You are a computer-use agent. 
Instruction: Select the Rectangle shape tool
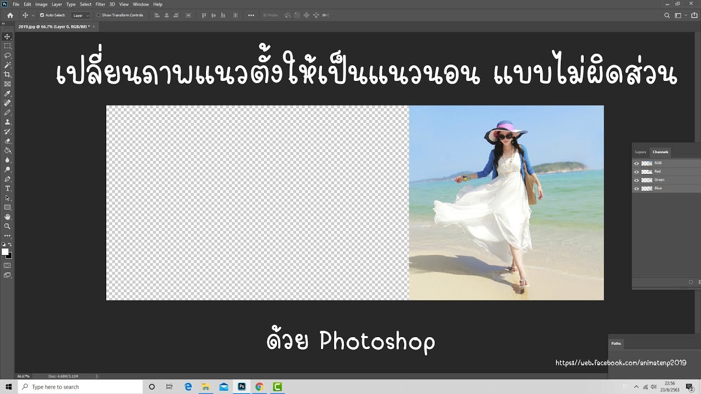coord(7,207)
